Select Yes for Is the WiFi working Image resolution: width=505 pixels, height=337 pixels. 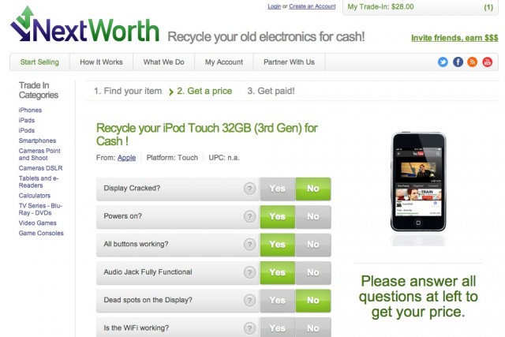(x=278, y=328)
